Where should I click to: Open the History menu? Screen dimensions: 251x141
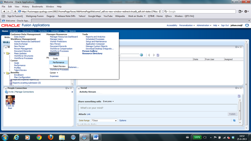[26, 7]
